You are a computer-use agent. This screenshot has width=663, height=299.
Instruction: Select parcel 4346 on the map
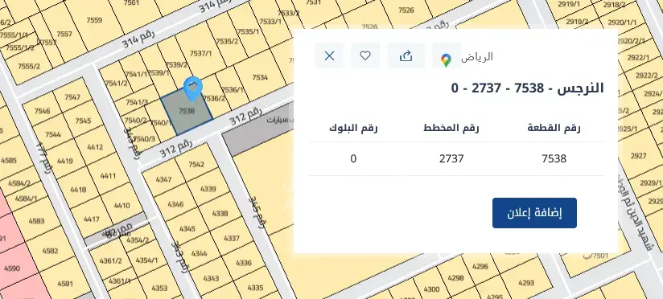[175, 204]
